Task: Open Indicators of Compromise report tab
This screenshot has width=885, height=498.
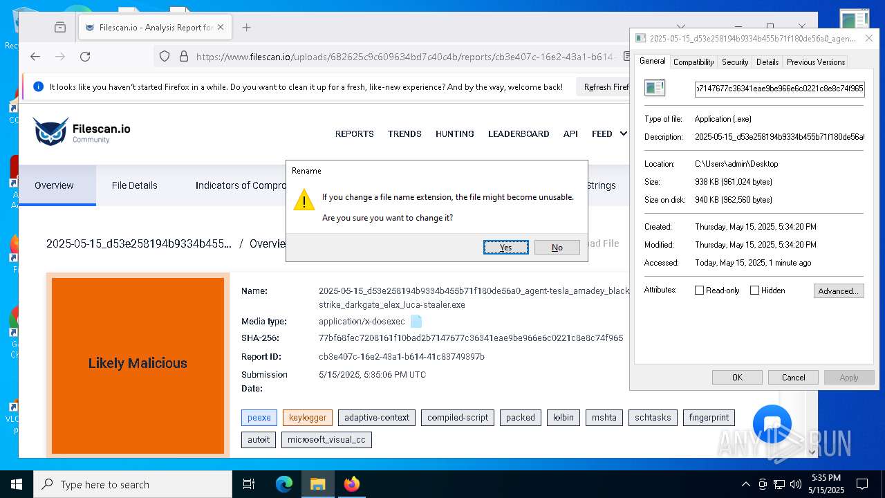Action: (241, 185)
